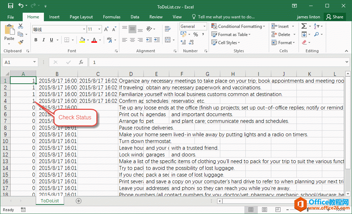
Task: Click the Share button
Action: (x=335, y=17)
